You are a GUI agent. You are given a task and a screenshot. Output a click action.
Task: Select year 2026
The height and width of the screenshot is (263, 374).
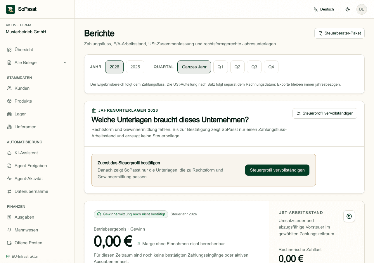(x=114, y=67)
